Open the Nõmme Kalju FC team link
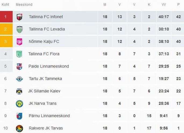Image resolution: width=184 pixels, height=133 pixels. coord(44,42)
